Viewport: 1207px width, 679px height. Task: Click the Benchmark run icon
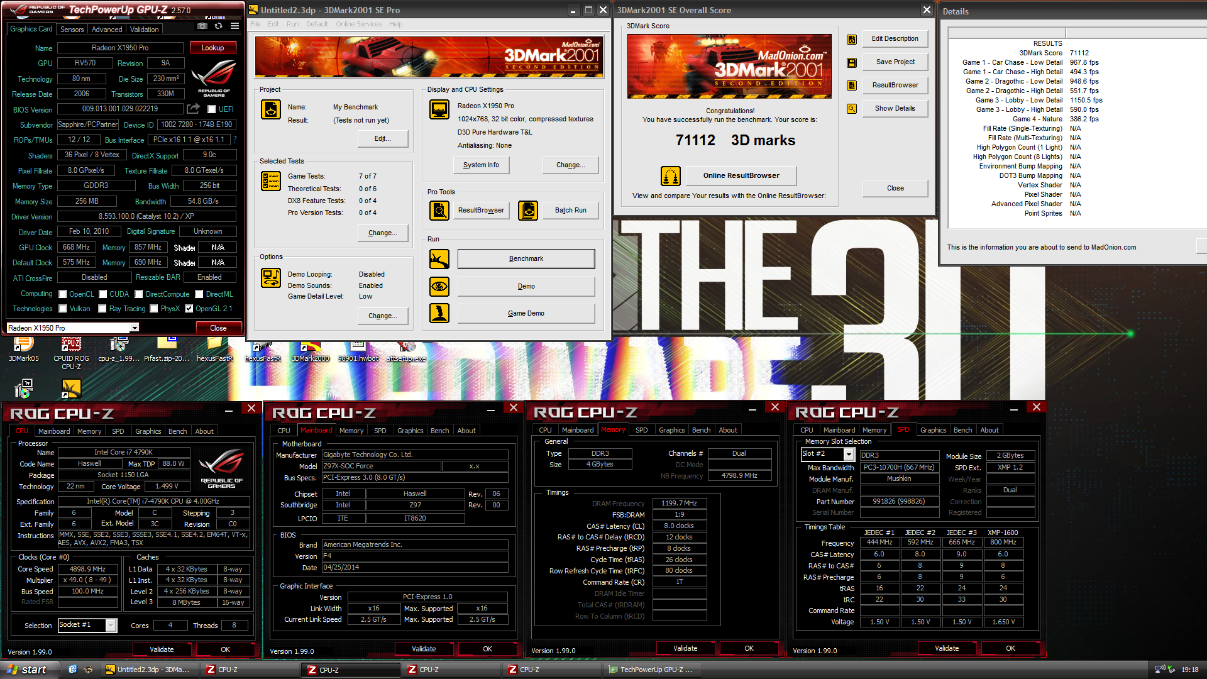tap(439, 259)
